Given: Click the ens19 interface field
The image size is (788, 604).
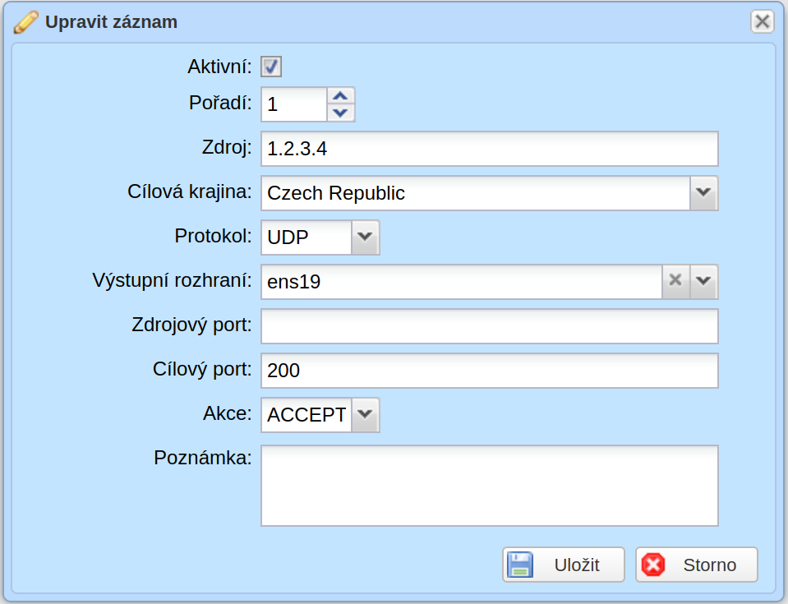Looking at the screenshot, I should 461,281.
